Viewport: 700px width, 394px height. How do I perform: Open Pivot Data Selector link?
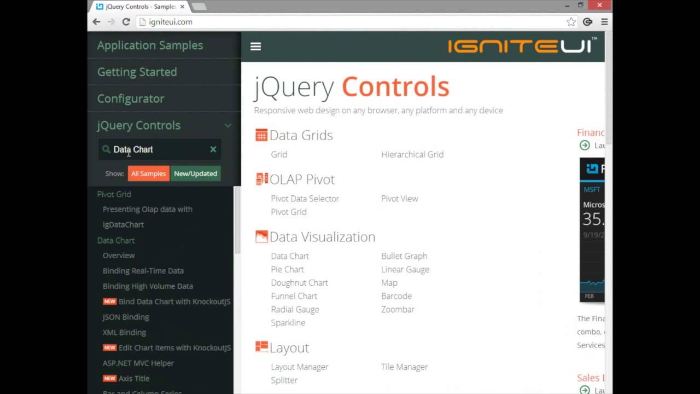point(305,199)
